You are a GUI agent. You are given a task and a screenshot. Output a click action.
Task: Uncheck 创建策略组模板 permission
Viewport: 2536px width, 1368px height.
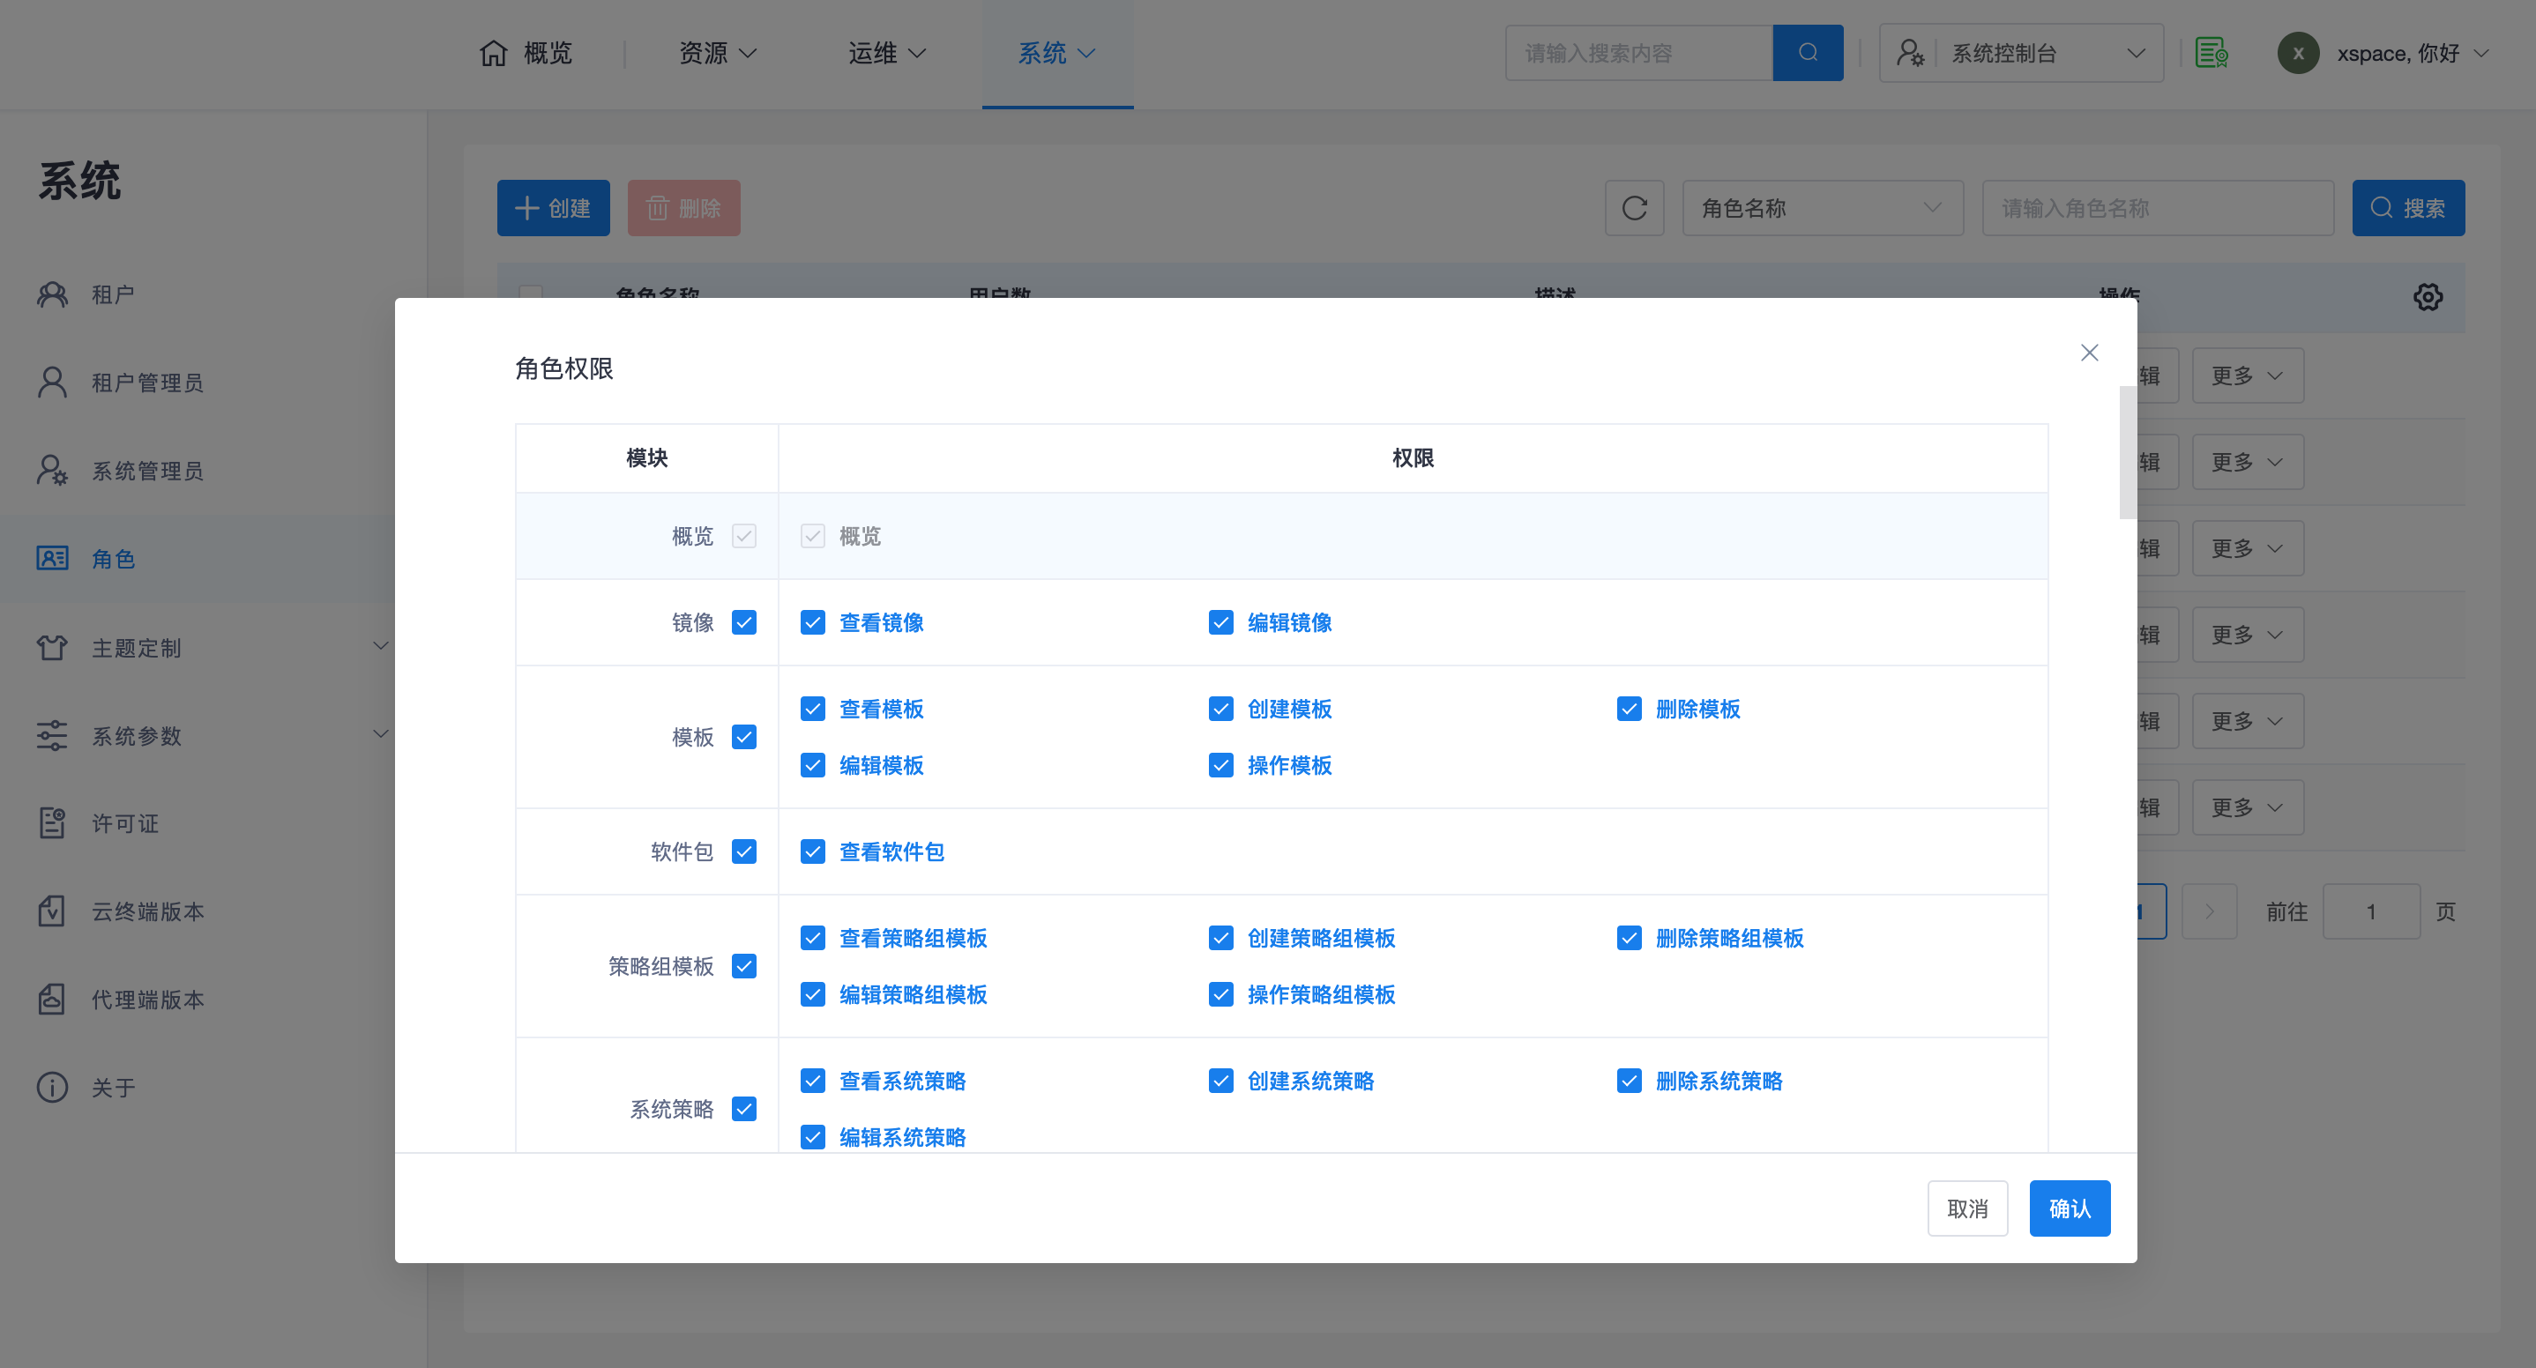point(1220,938)
